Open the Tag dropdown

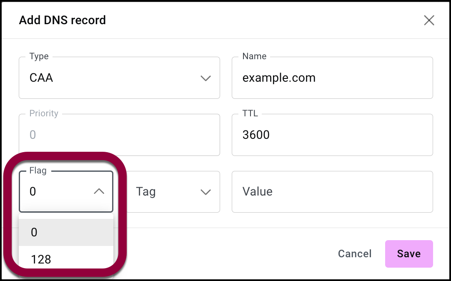[171, 192]
